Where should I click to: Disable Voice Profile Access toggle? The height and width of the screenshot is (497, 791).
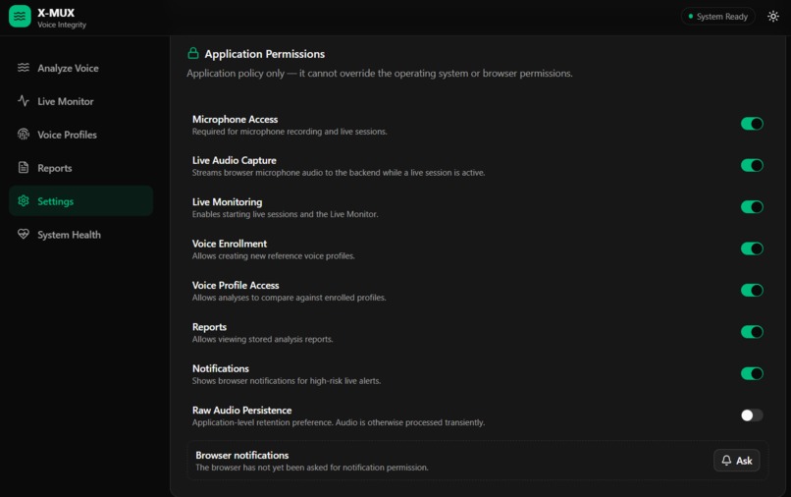[752, 291]
